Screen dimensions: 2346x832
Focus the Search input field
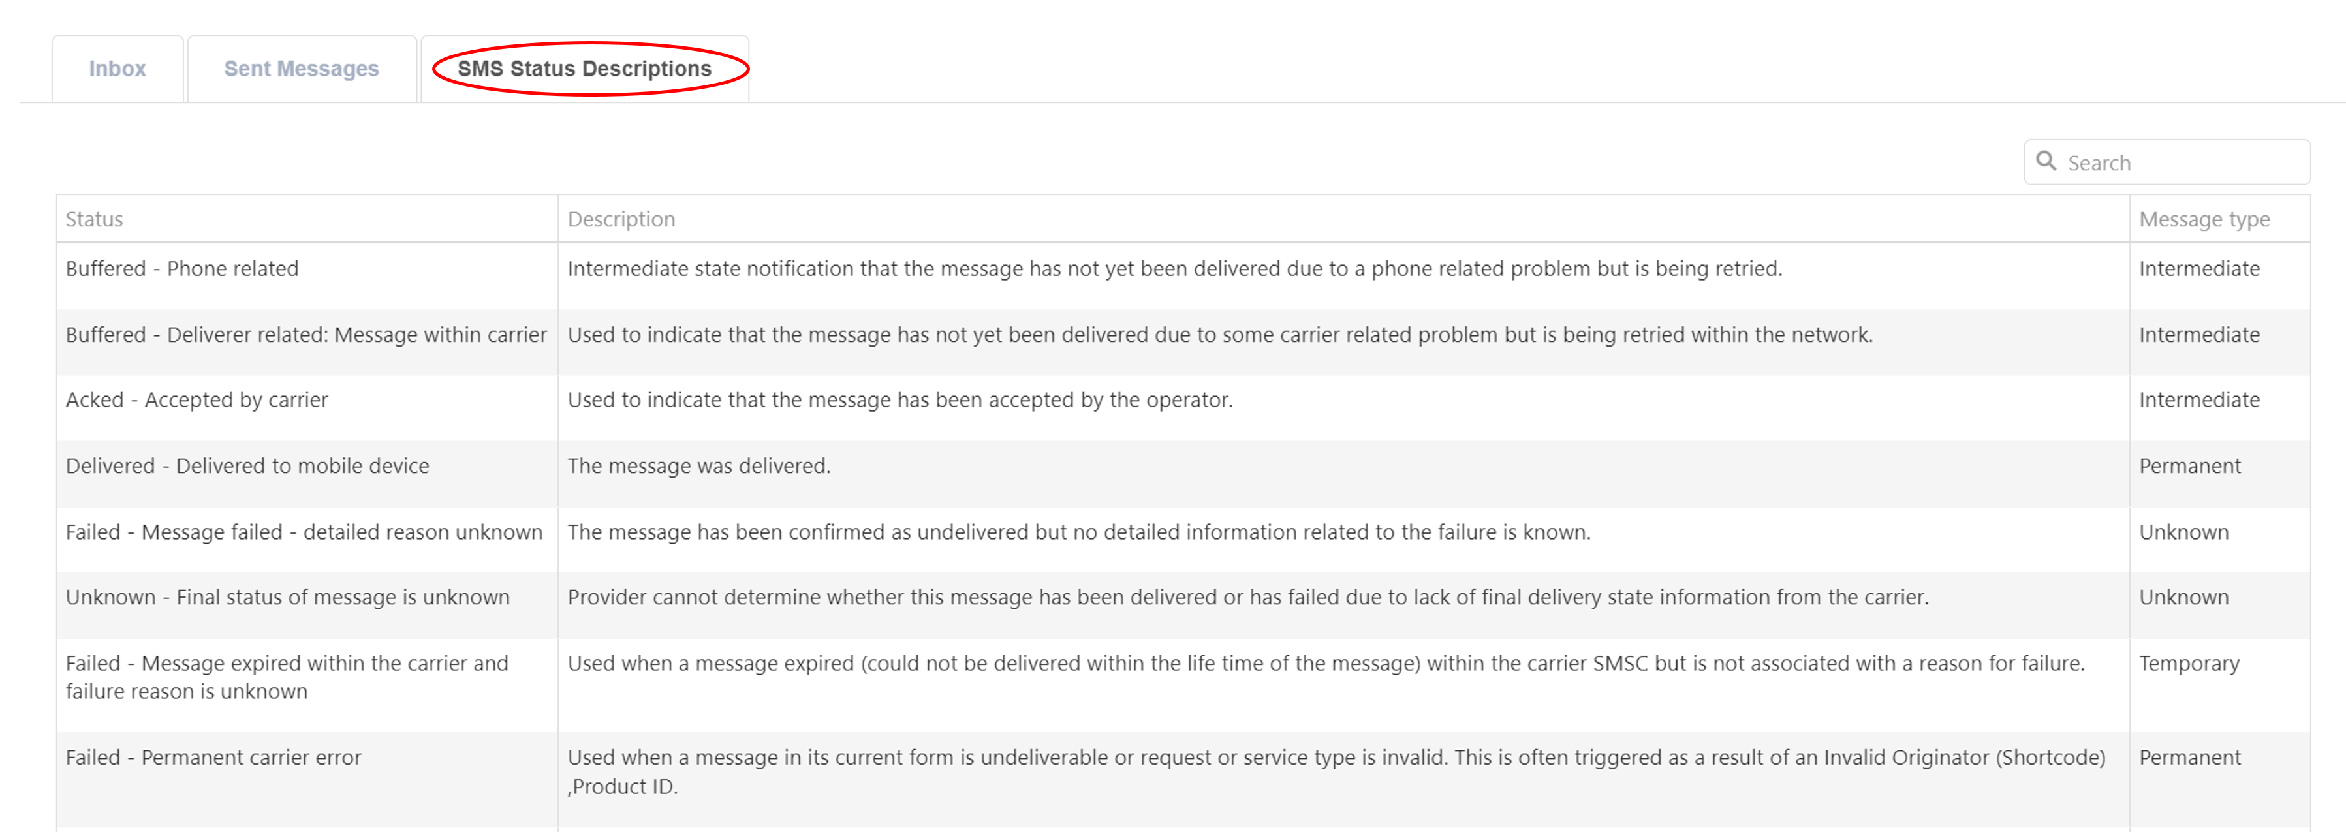pos(2181,163)
